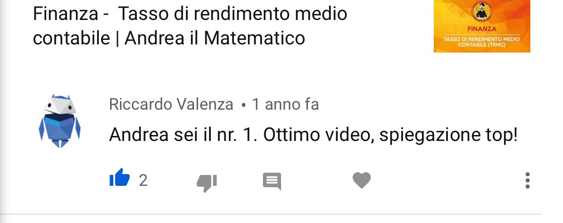Viewport: 563px width, 223px height.
Task: Select the like count number 2
Action: pyautogui.click(x=143, y=181)
